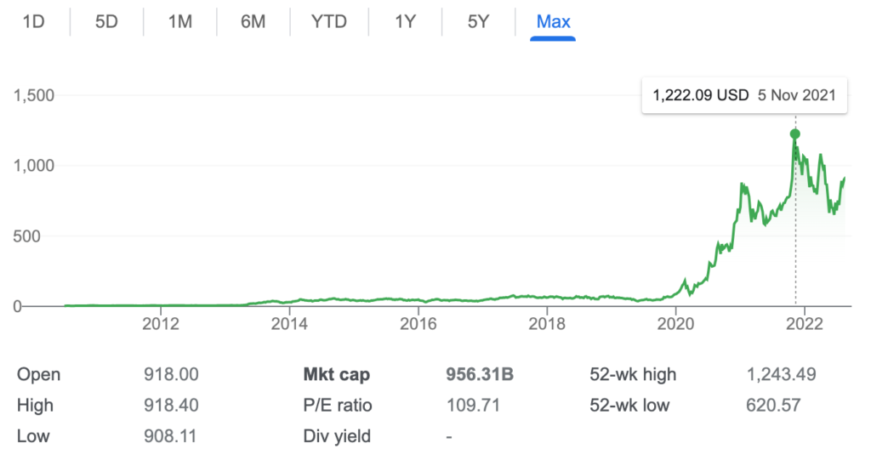This screenshot has height=466, width=871.
Task: Open the 6M chart range
Action: click(x=253, y=21)
